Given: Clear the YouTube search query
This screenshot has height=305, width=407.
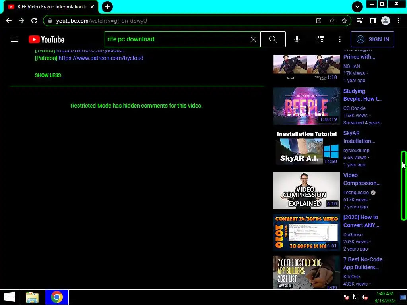Looking at the screenshot, I should tap(253, 39).
